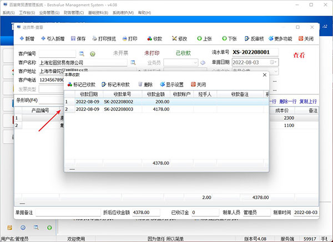This screenshot has width=333, height=242.
Task: Click the 单据备注 input field
Action: (x=68, y=212)
